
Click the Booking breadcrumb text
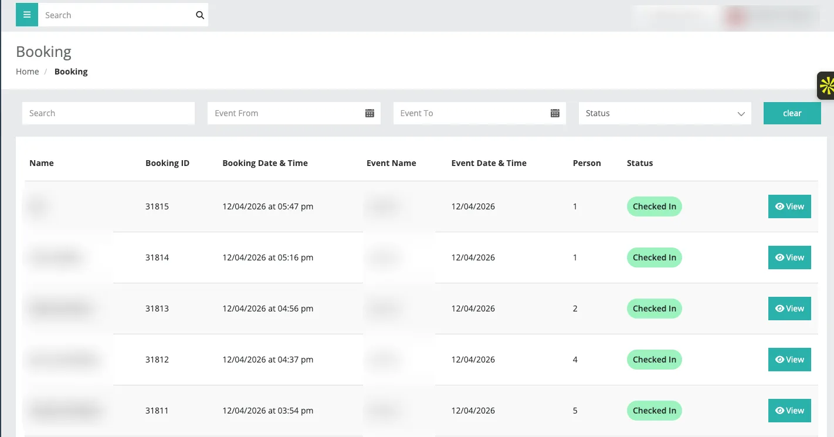click(71, 72)
